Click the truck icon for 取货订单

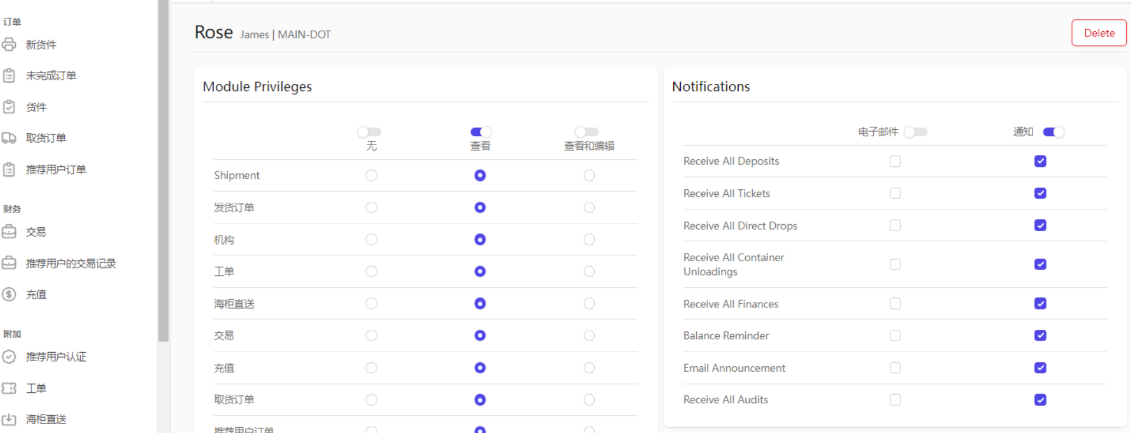9,138
